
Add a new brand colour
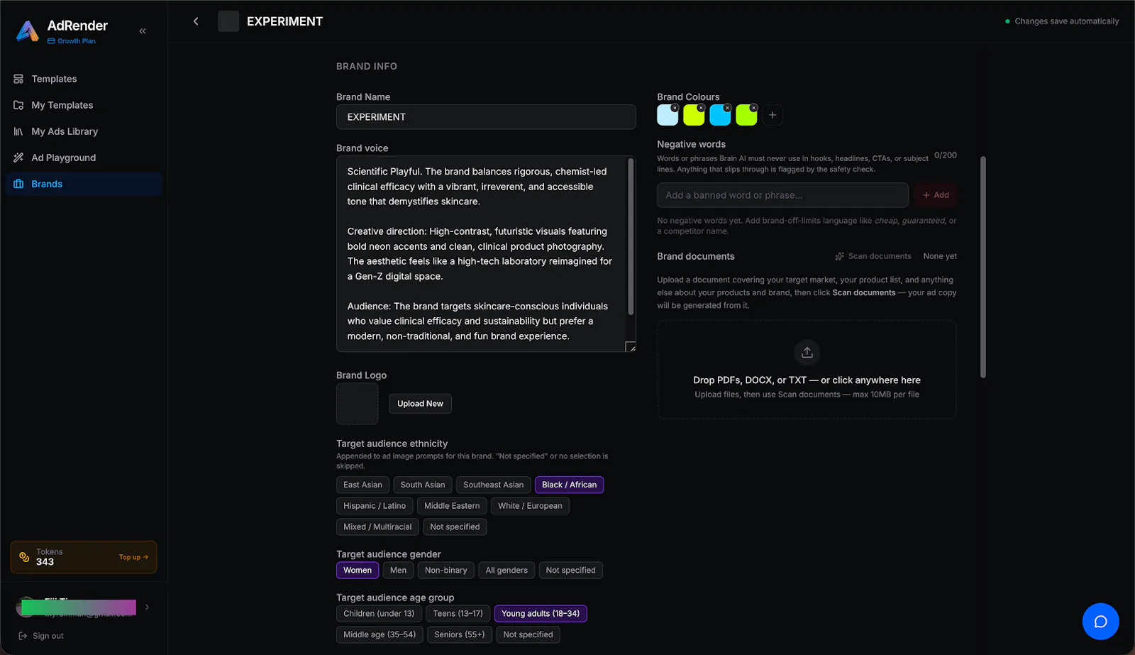point(773,115)
